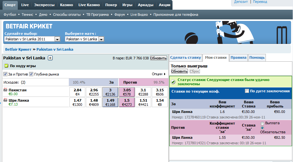Uncheck the За и Против checkbox
The width and height of the screenshot is (293, 162).
[5, 74]
